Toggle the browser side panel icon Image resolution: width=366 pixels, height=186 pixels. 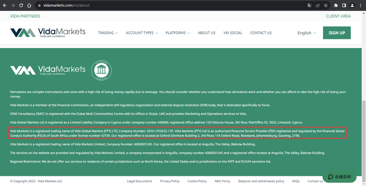[344, 5]
